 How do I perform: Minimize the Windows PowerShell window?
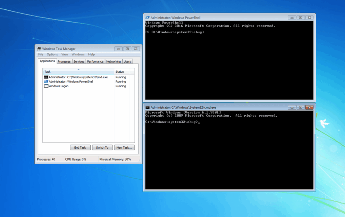click(x=292, y=17)
